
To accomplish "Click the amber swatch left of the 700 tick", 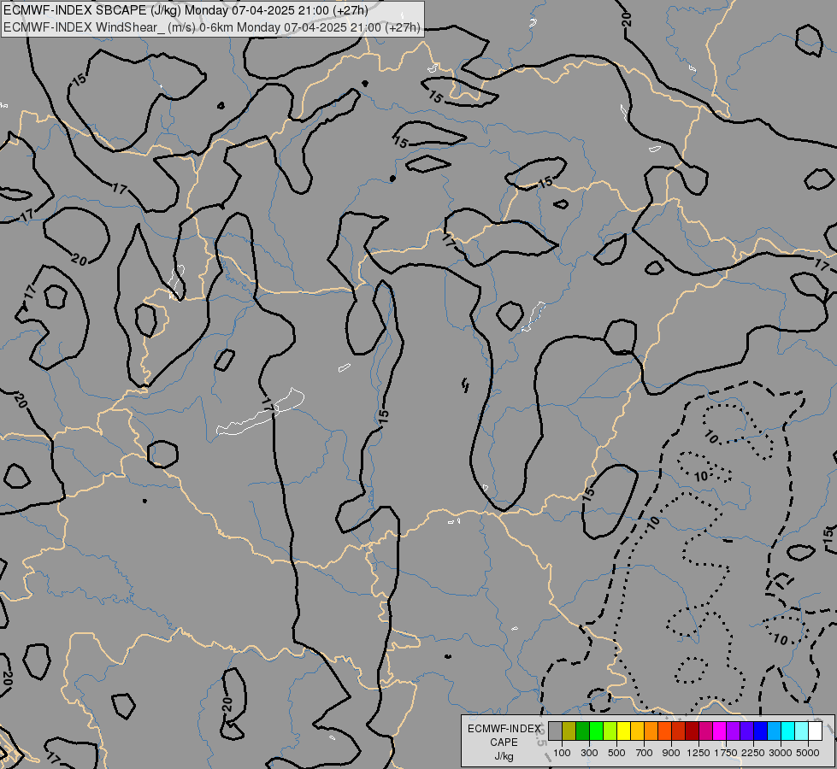I will click(637, 731).
